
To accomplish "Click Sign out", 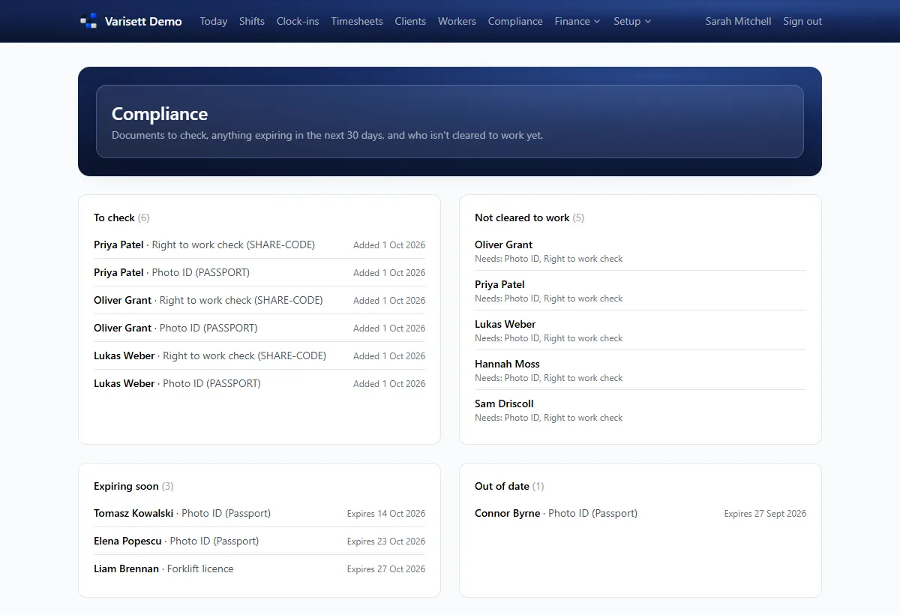I will [802, 21].
